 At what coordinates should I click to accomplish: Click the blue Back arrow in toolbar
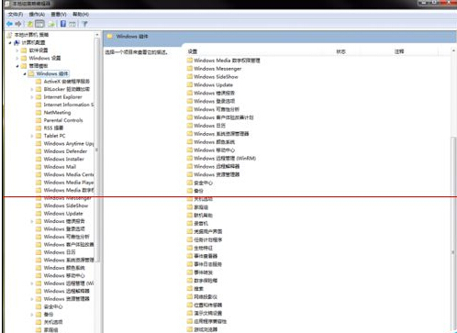pos(9,24)
